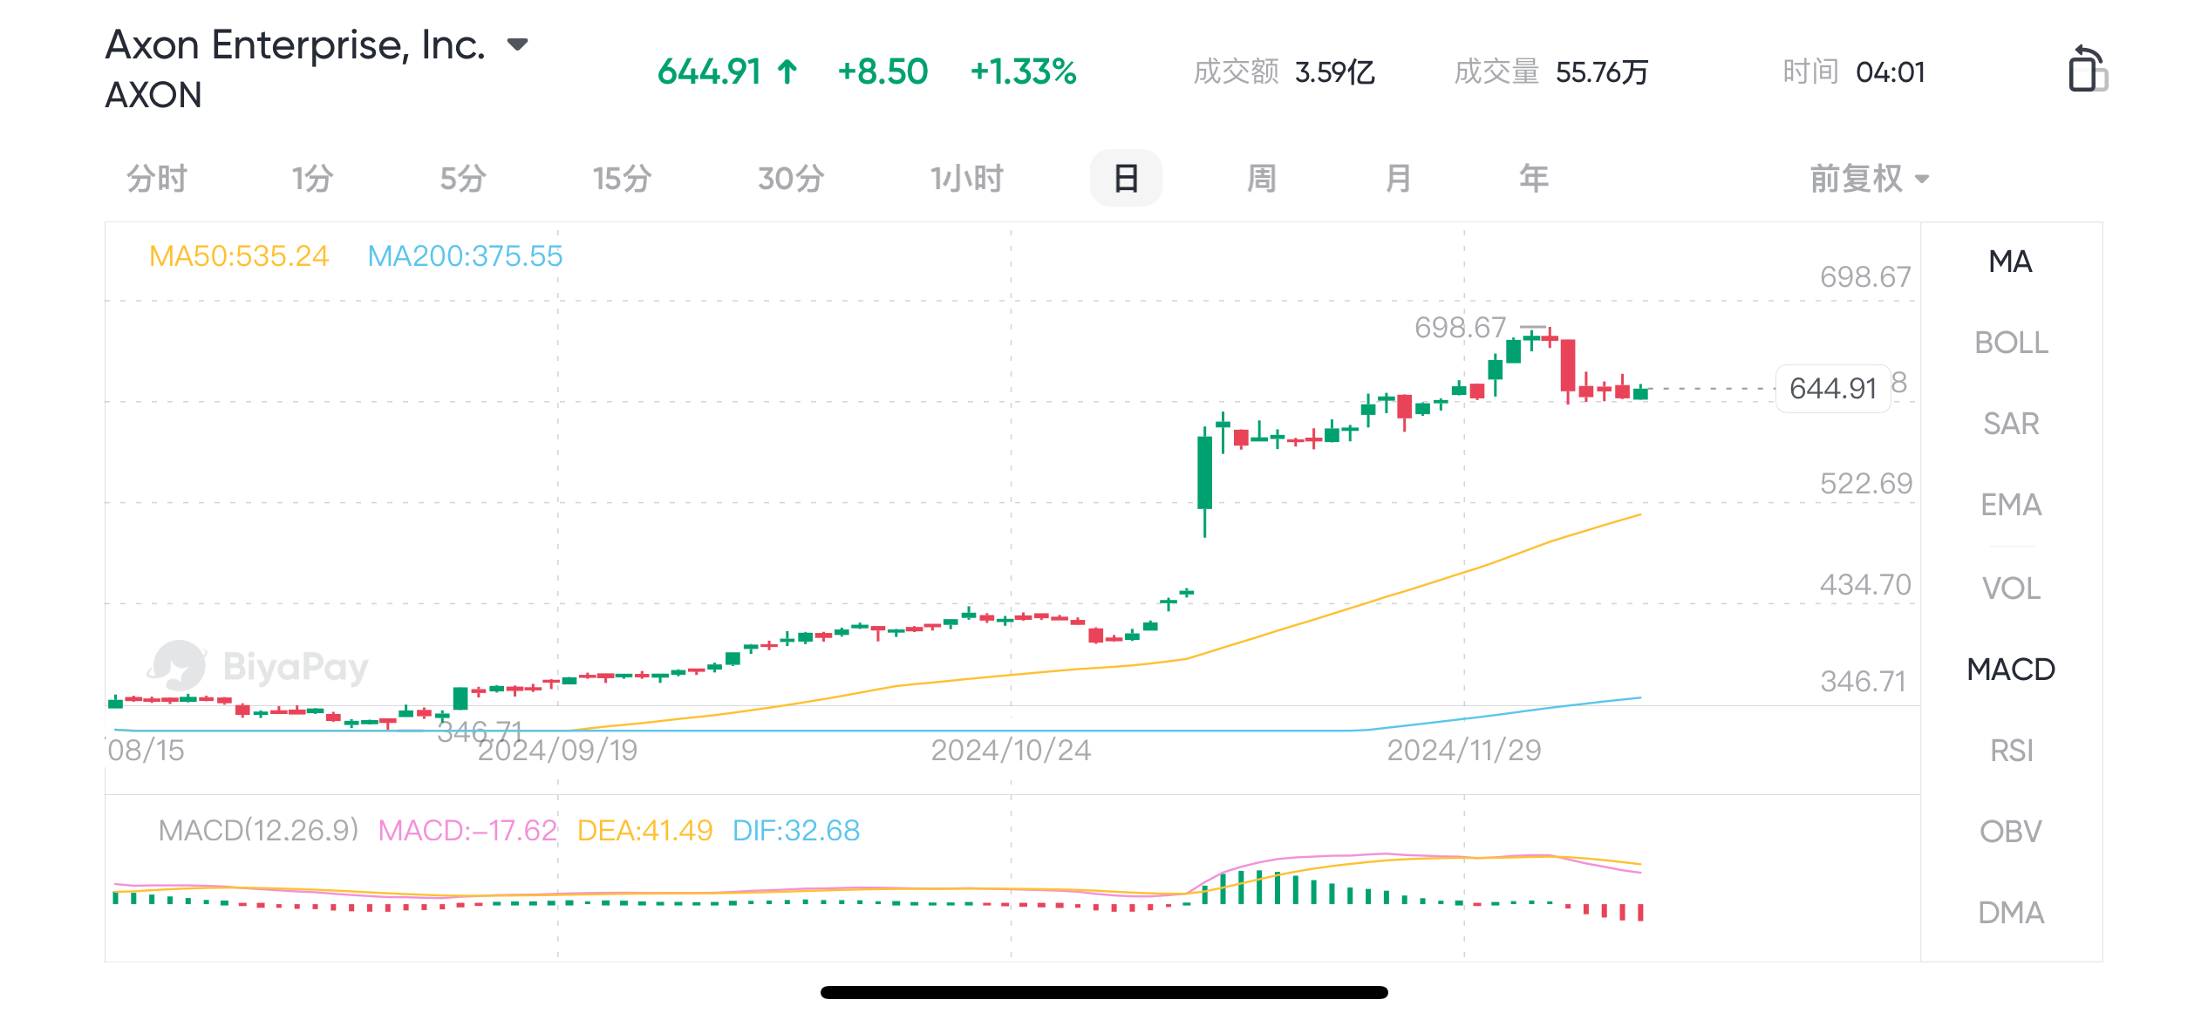Image resolution: width=2208 pixels, height=1020 pixels.
Task: Click the DIF:32.68 value
Action: click(796, 830)
